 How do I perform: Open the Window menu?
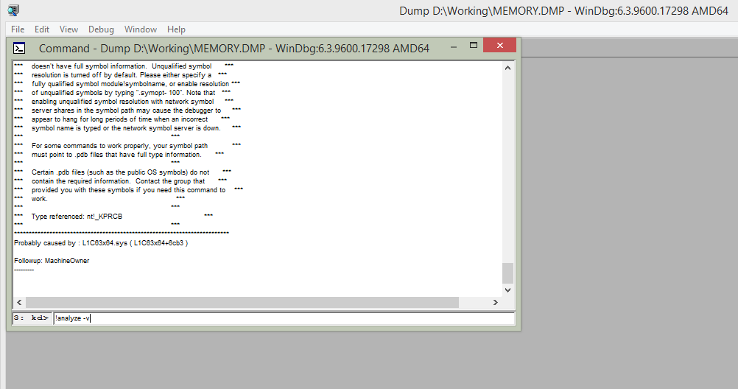point(140,29)
